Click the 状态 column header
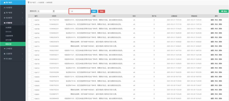This screenshot has width=229, height=101. (x=134, y=16)
